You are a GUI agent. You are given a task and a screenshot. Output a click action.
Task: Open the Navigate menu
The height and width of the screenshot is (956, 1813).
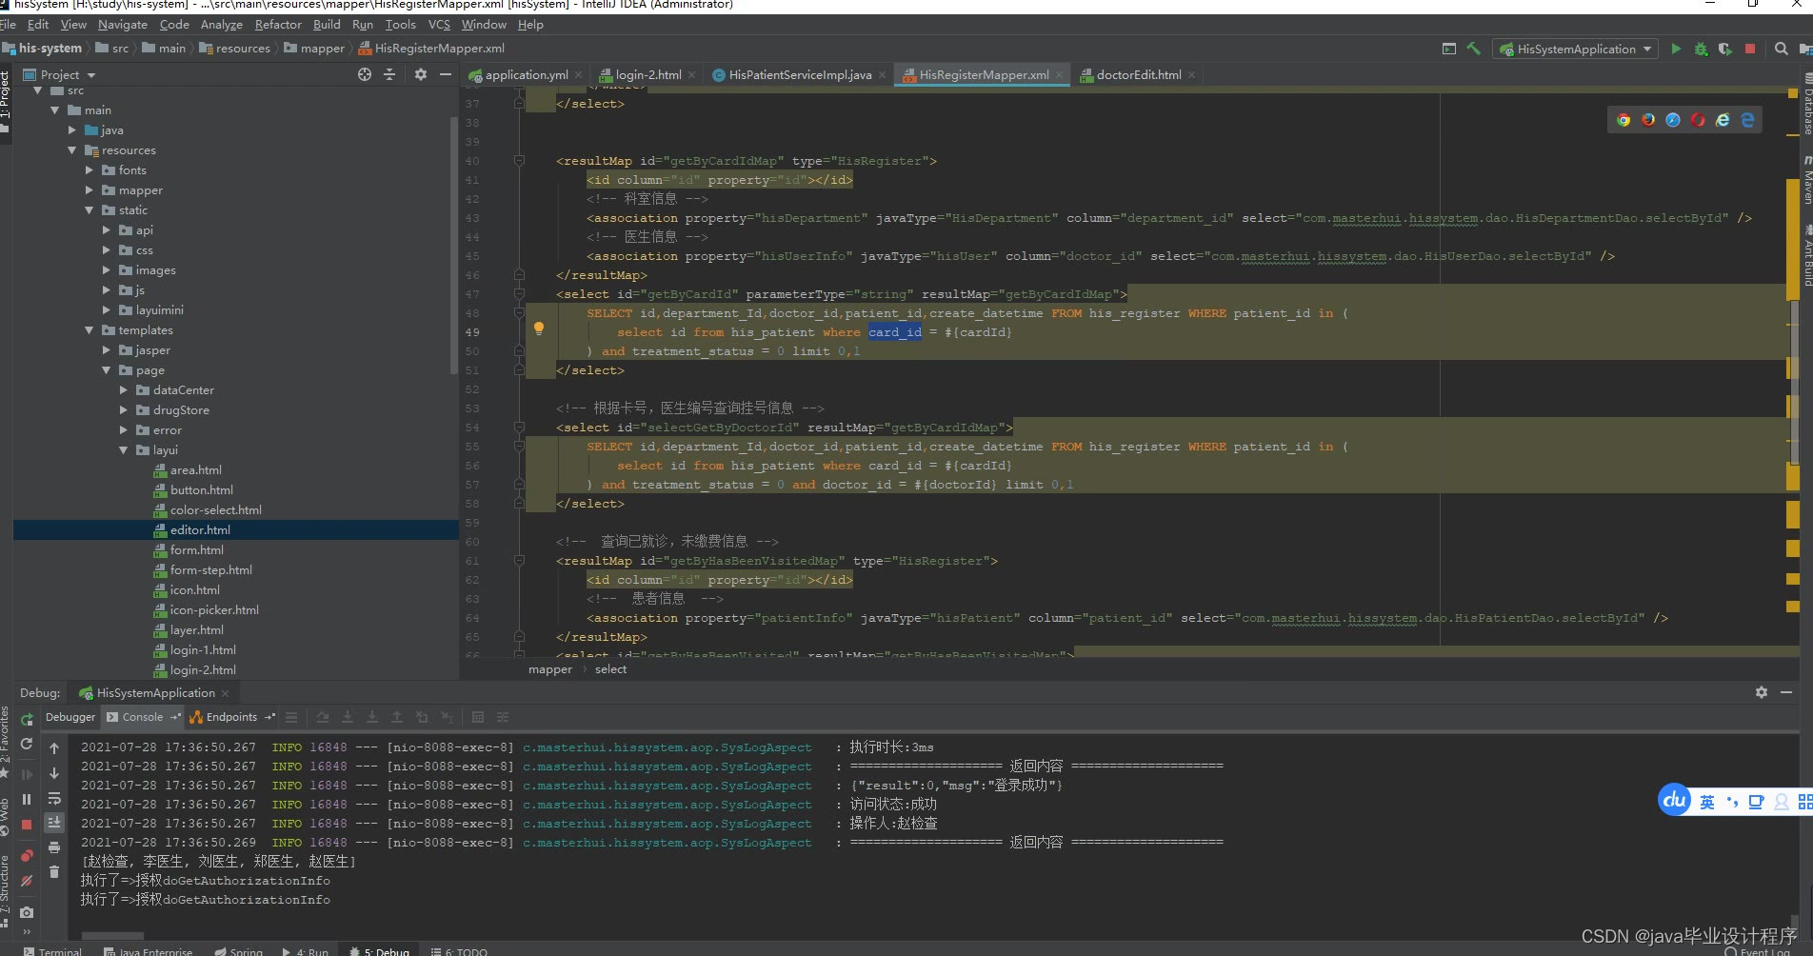(123, 25)
